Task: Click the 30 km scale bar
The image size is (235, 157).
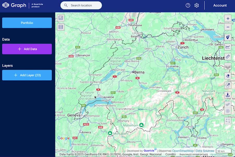Action: point(224,151)
